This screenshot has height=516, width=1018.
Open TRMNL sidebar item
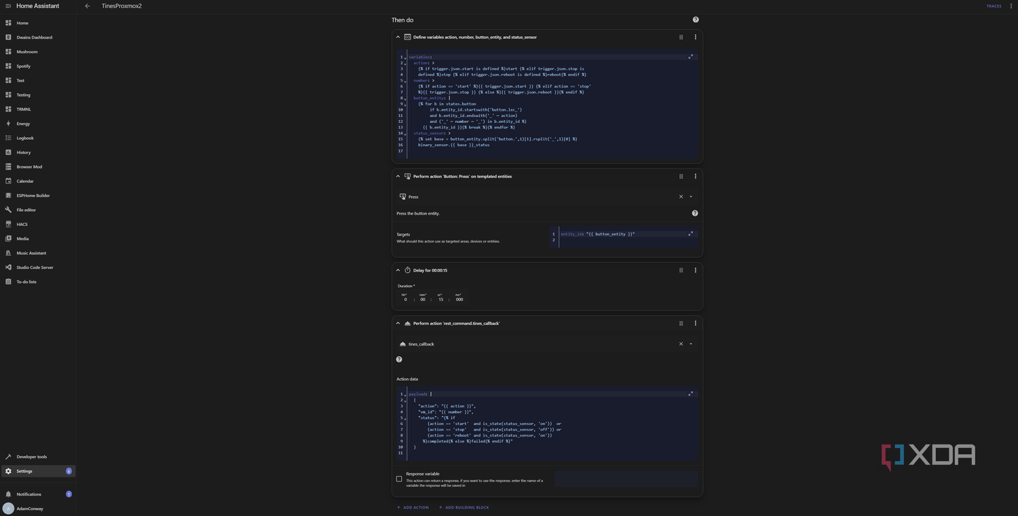pos(38,109)
